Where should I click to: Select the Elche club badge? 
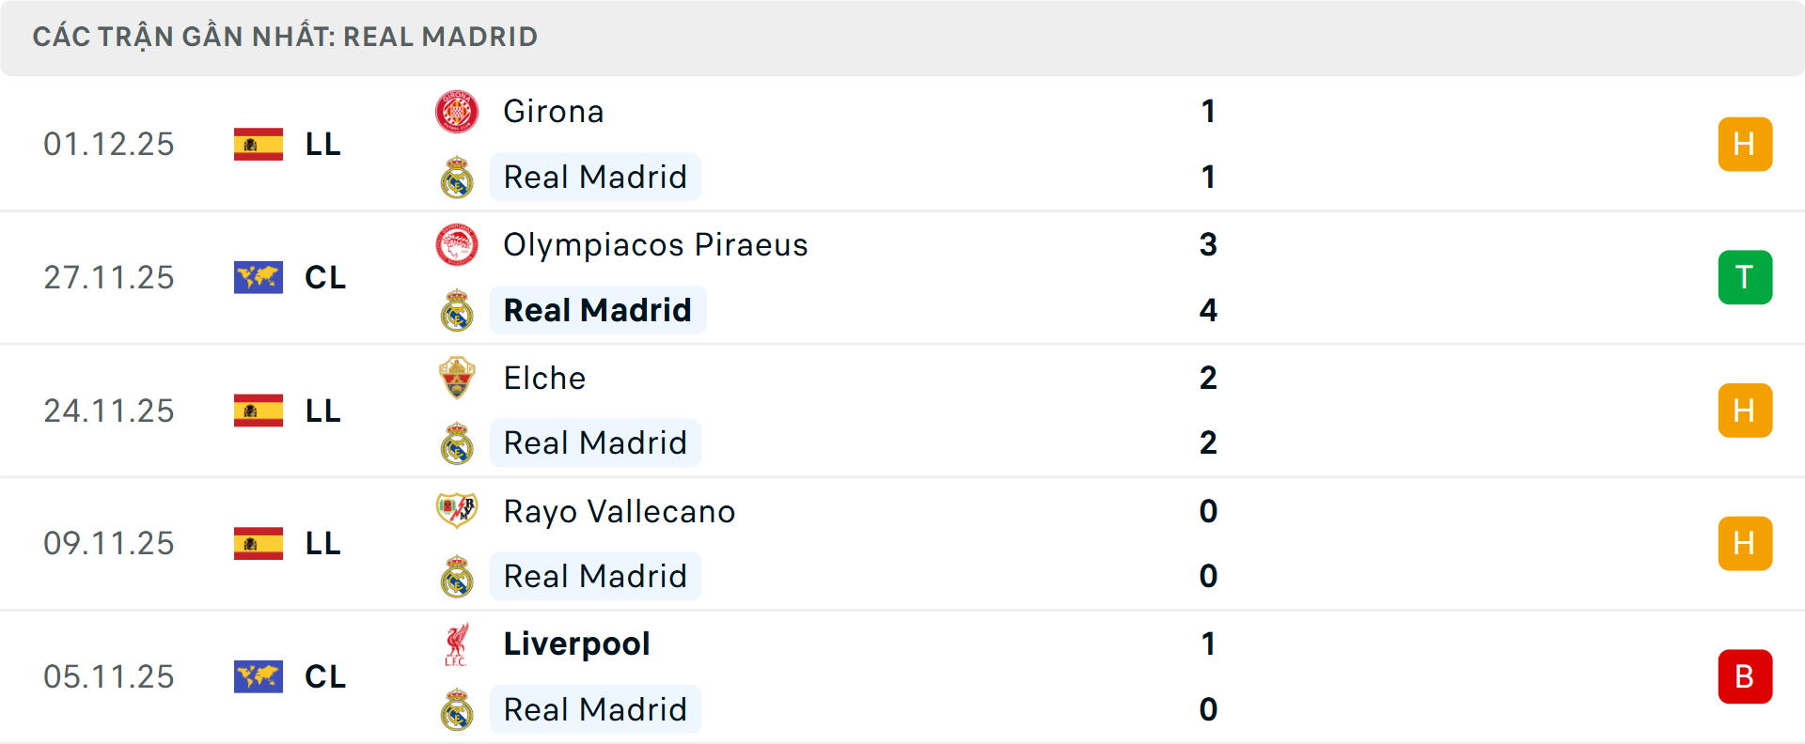[457, 378]
